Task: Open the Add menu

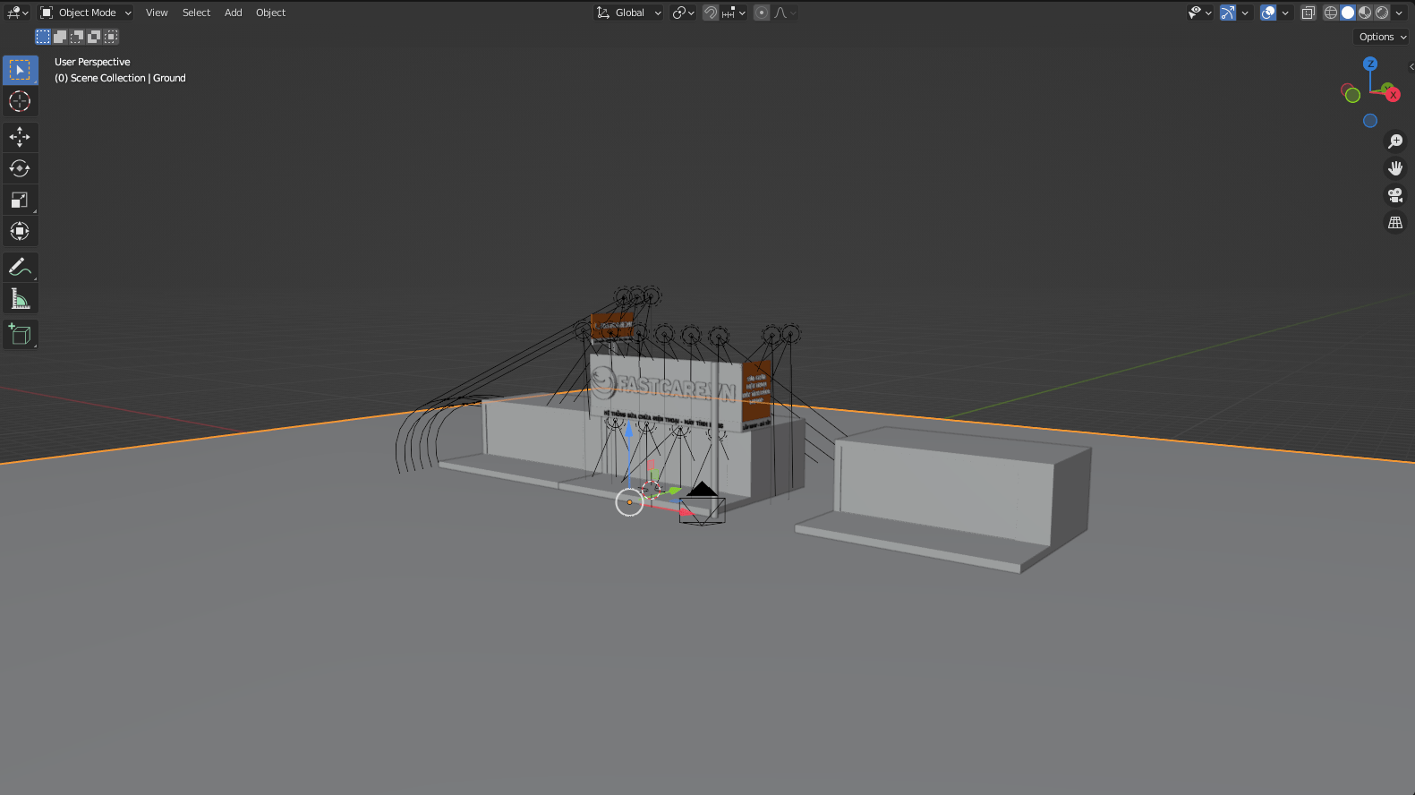Action: (x=233, y=13)
